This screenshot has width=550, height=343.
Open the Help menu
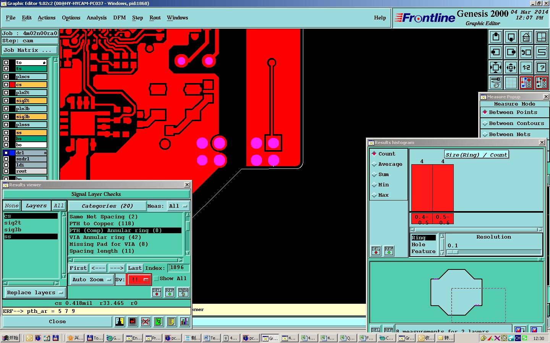[x=380, y=18]
